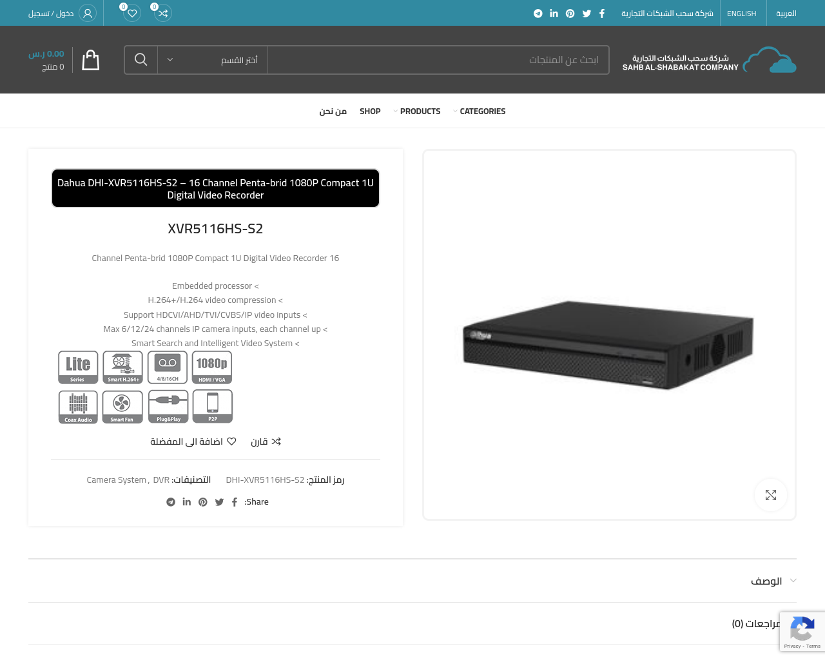The height and width of the screenshot is (660, 825).
Task: Share product via Facebook icon
Action: click(235, 502)
